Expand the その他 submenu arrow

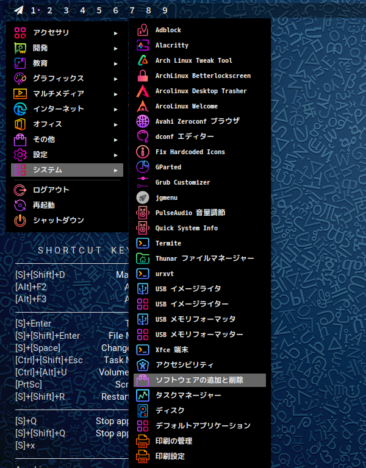(116, 140)
